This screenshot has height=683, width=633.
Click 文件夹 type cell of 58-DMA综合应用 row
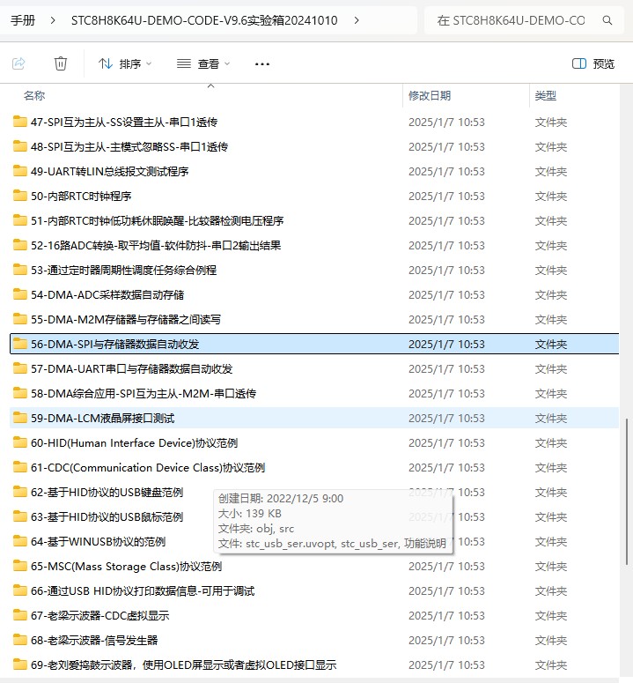551,393
